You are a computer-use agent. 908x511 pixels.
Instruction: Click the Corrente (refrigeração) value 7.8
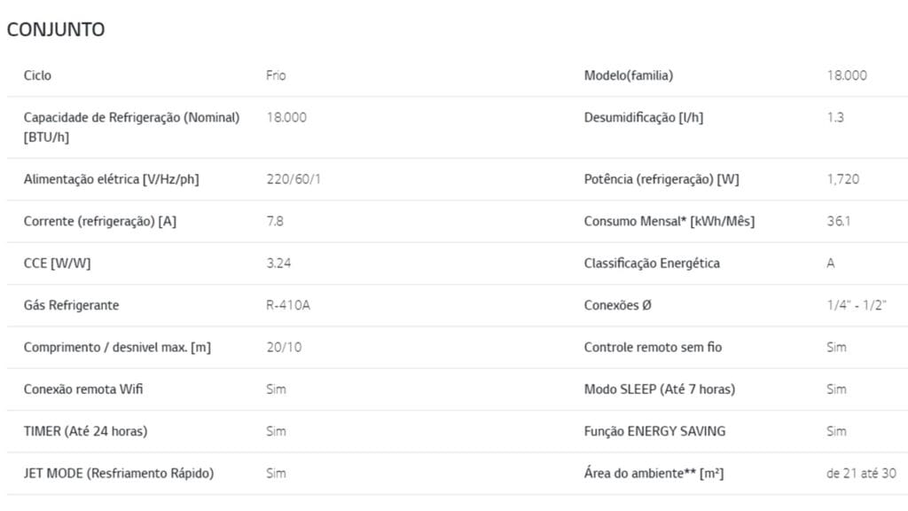[x=275, y=221]
